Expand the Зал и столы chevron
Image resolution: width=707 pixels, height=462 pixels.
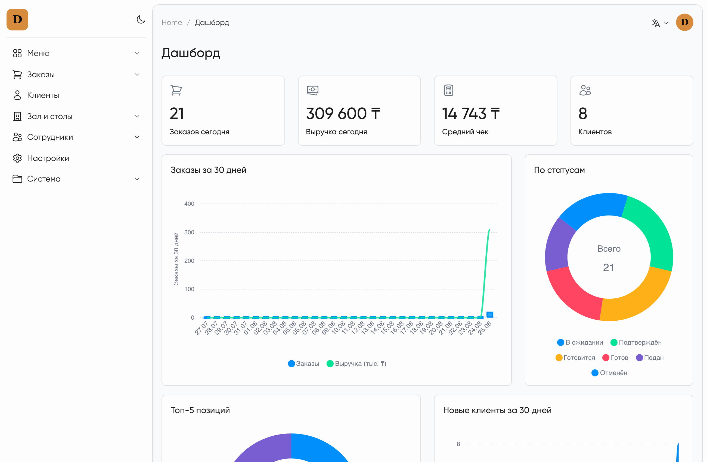point(137,116)
